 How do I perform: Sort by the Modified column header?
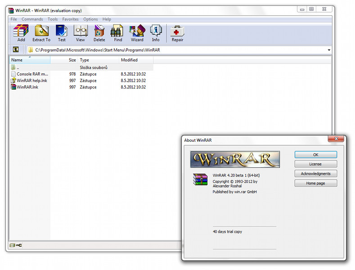click(136, 60)
